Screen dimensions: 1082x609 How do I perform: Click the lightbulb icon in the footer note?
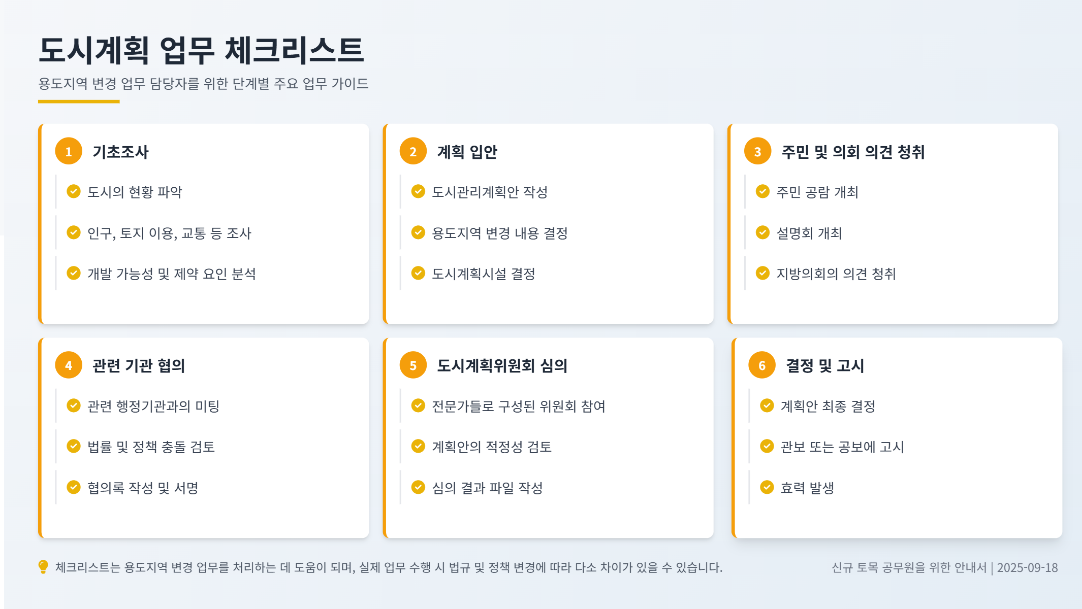(x=43, y=567)
